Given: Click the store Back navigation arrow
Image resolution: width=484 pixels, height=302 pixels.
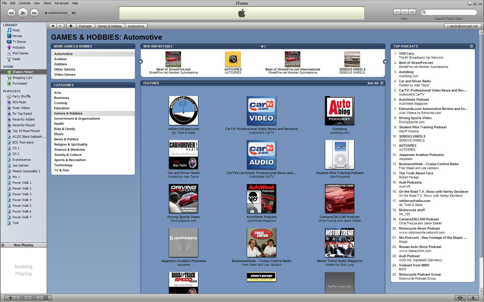Looking at the screenshot, I should (x=53, y=26).
